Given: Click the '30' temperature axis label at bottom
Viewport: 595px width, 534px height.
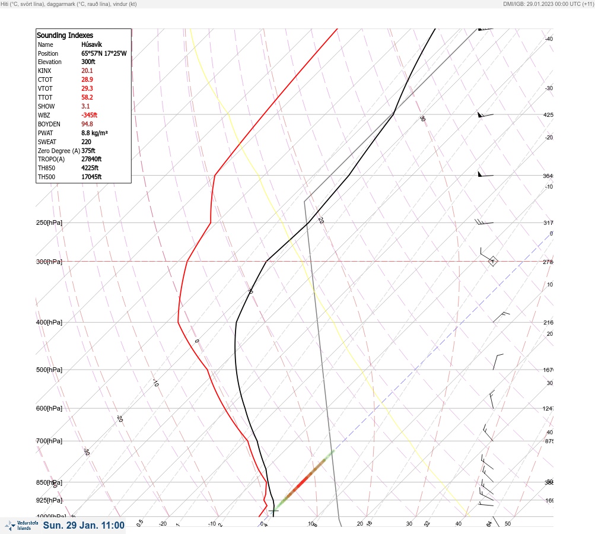Looking at the screenshot, I should click(409, 524).
